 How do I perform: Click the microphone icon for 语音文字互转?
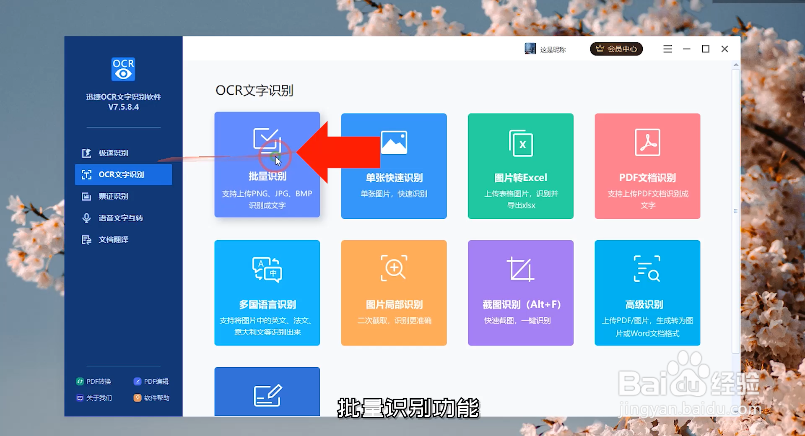pos(86,218)
